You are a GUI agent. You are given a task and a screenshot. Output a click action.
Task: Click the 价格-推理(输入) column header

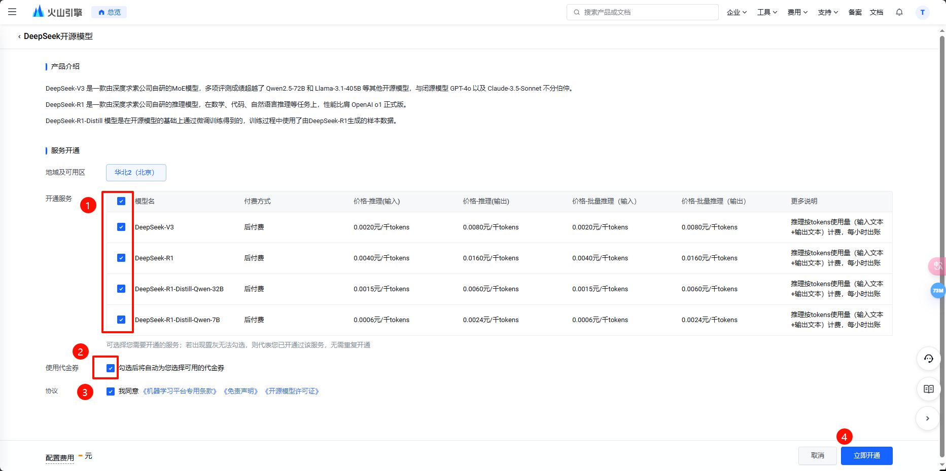pos(377,201)
